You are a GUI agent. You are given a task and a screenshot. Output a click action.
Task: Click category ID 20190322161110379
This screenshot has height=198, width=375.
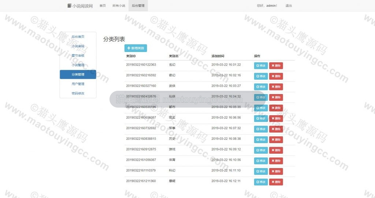tap(141, 170)
